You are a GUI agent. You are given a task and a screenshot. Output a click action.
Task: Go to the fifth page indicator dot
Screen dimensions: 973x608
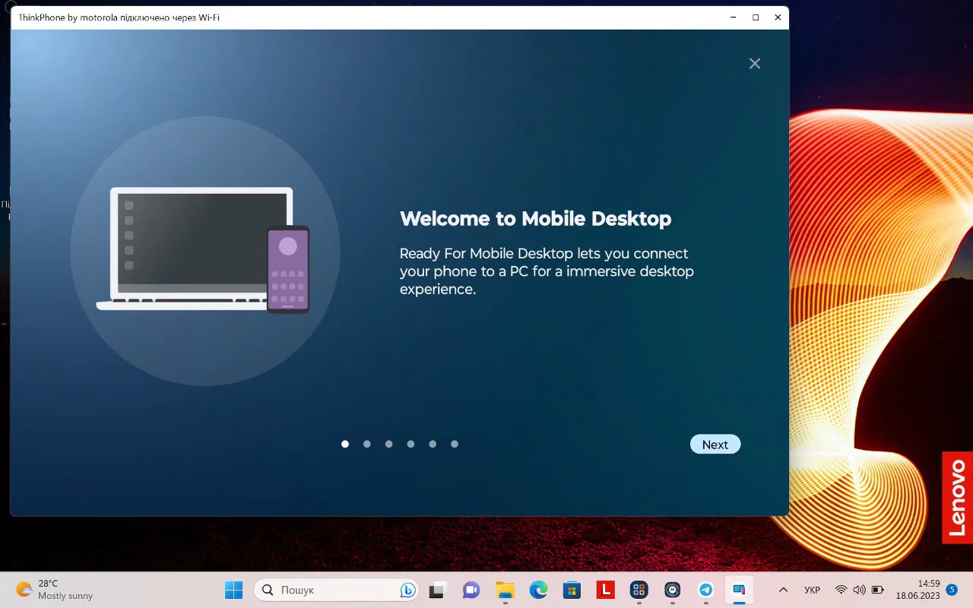433,444
